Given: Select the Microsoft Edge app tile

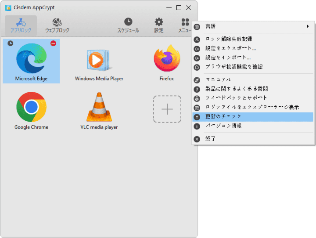Looking at the screenshot, I should point(31,61).
